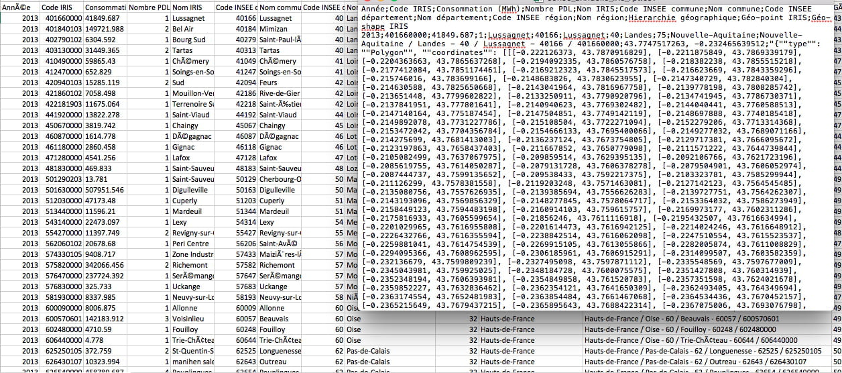Select the Peri Centre cell
The height and width of the screenshot is (373, 842).
[192, 244]
